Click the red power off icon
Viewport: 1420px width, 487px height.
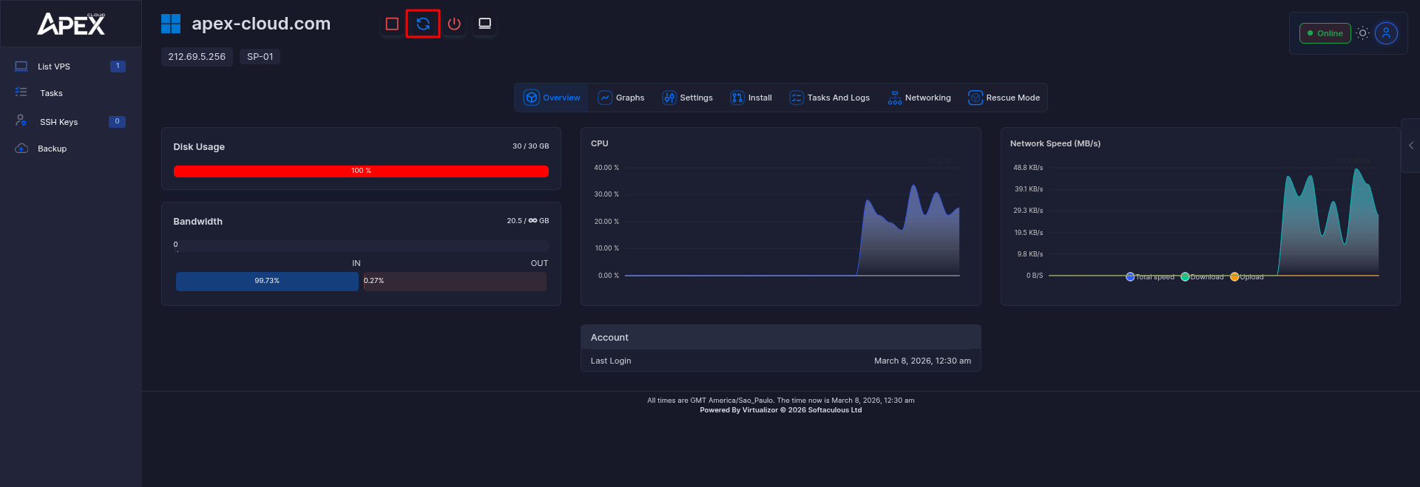[454, 24]
